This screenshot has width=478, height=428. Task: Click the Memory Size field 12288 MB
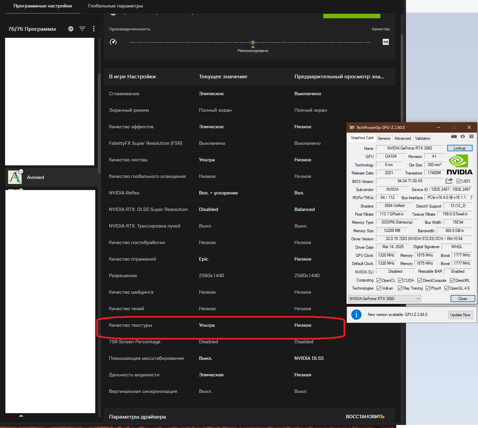pos(392,231)
